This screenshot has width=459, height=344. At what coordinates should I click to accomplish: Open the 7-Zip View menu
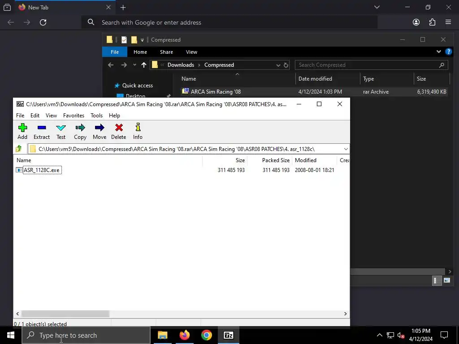coord(51,116)
